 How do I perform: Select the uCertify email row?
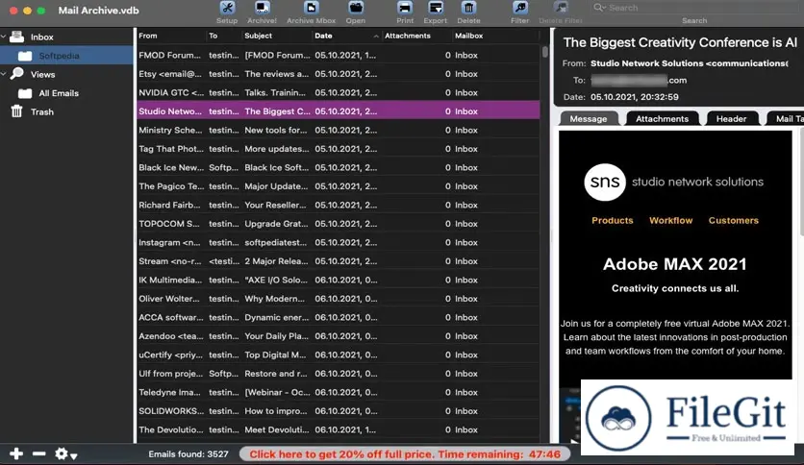(x=339, y=355)
